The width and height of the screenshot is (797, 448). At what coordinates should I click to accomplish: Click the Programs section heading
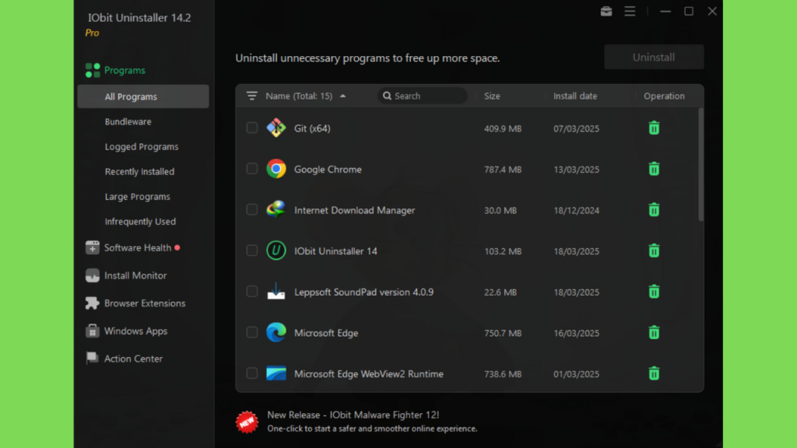[125, 70]
